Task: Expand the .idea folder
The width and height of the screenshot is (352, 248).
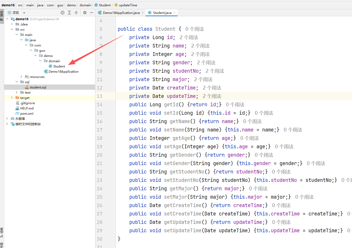Action: (12, 24)
